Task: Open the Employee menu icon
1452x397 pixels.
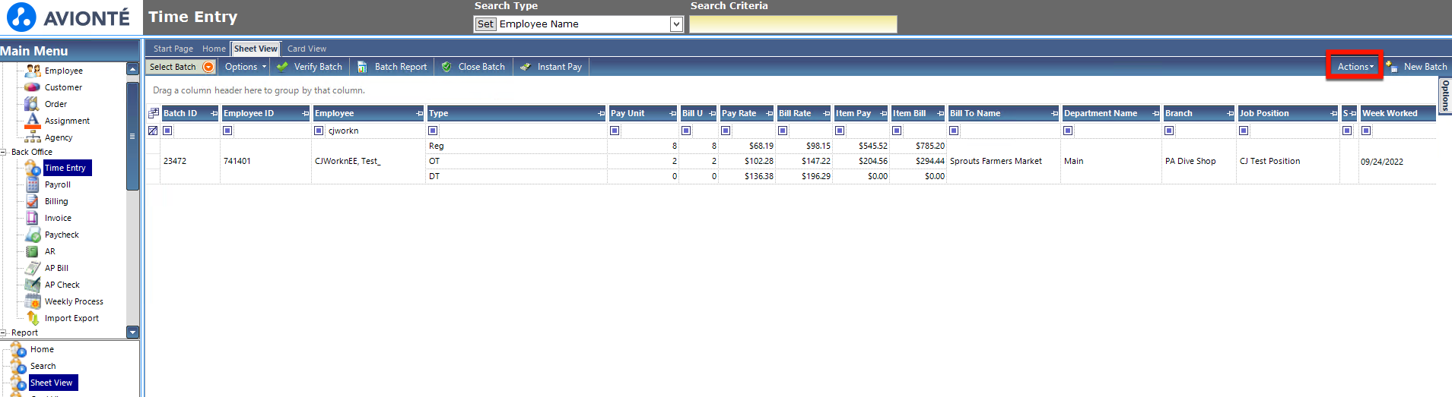Action: (33, 71)
